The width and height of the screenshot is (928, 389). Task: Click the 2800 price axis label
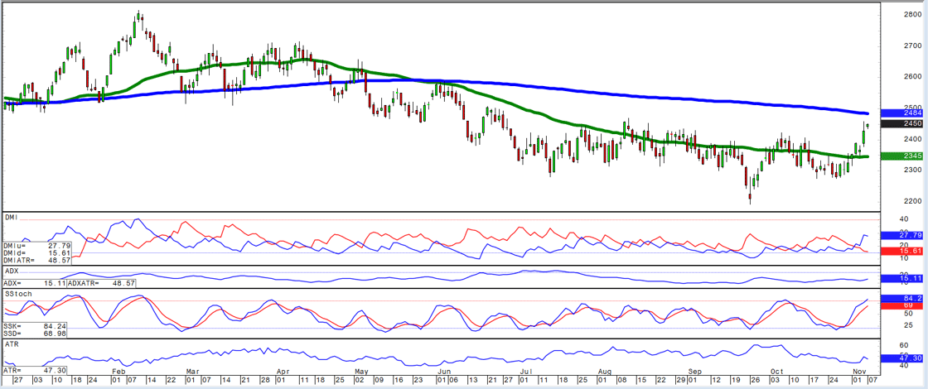coord(912,15)
